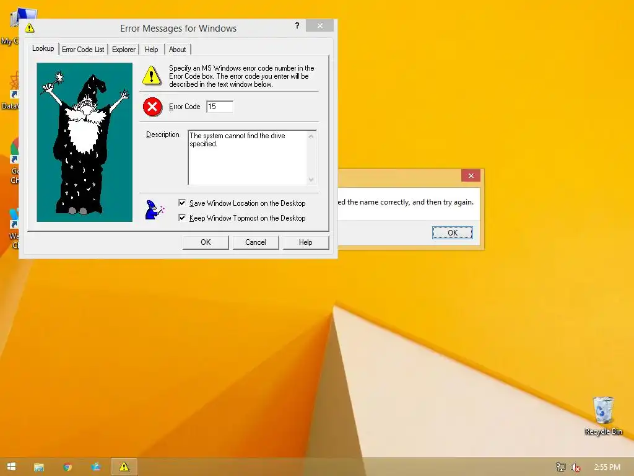Select the My Computer desktop icon

pos(14,27)
